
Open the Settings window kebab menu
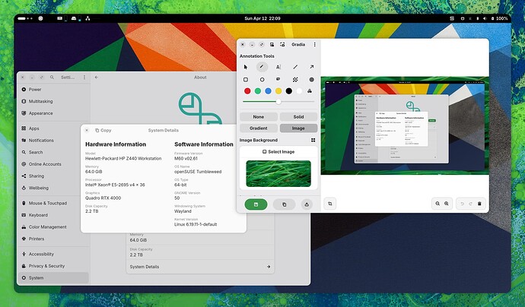(x=84, y=78)
